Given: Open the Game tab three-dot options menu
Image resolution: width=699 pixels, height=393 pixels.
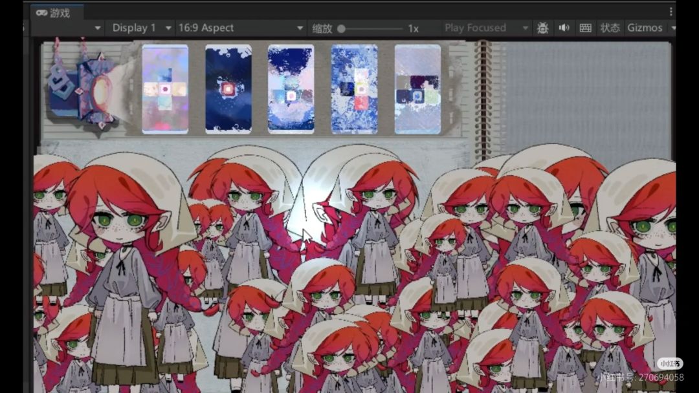Looking at the screenshot, I should coord(671,12).
